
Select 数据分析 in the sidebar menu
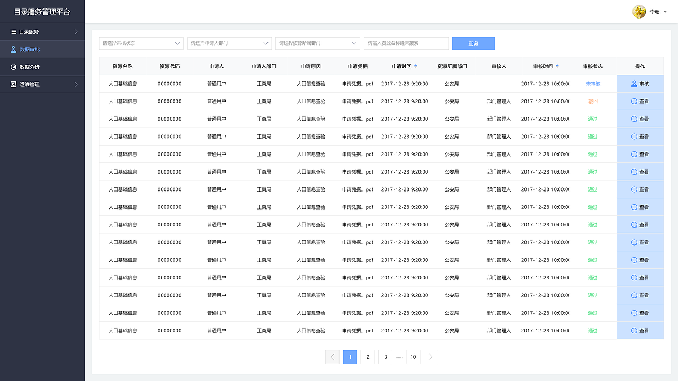42,67
